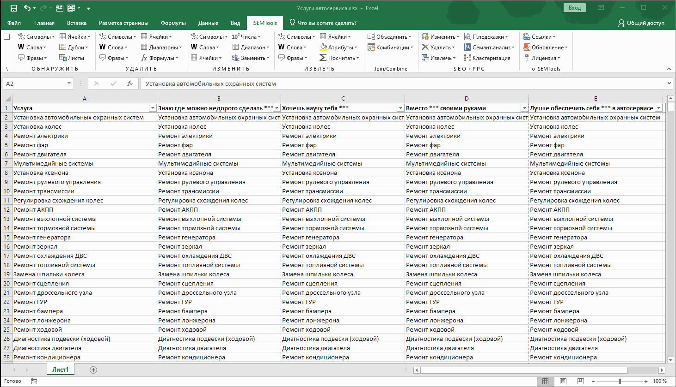Add a new sheet with plus button
This screenshot has width=676, height=387.
tap(93, 370)
